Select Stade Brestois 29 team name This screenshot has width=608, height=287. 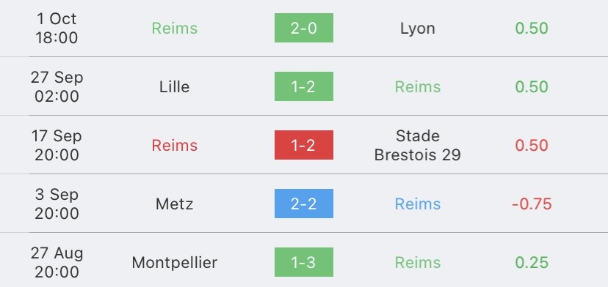click(418, 146)
